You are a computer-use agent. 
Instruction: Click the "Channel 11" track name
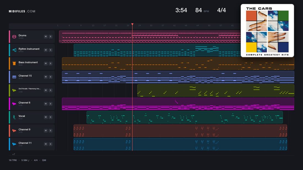click(x=25, y=143)
